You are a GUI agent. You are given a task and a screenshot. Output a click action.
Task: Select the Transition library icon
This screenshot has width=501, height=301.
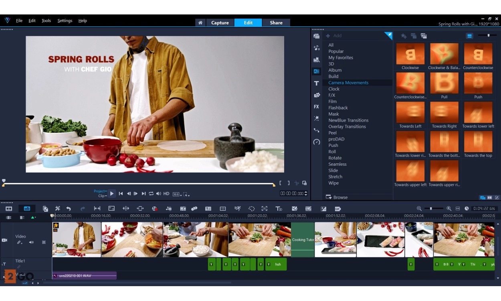pos(317,71)
